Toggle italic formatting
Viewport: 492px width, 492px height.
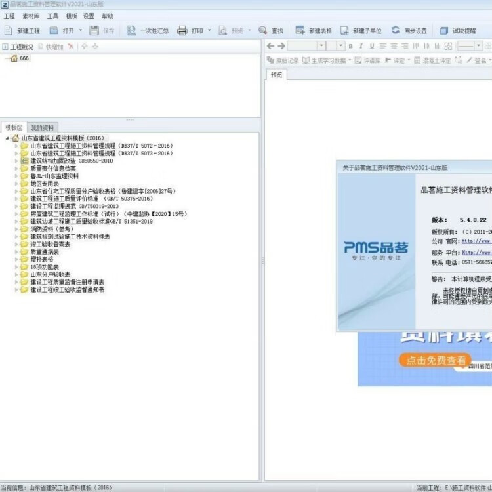pos(361,46)
